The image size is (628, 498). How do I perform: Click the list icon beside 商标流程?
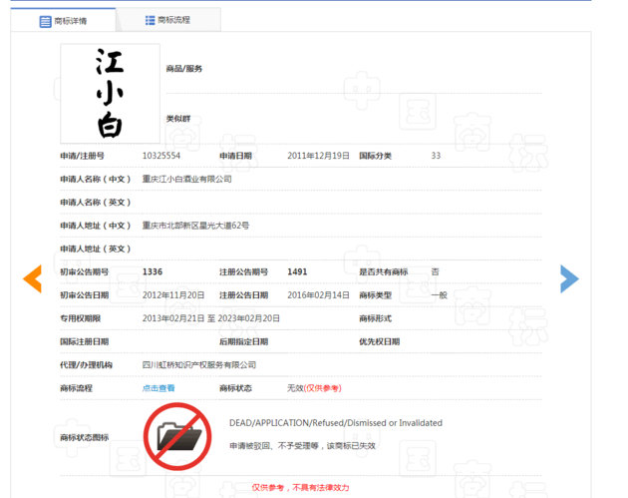tap(150, 20)
